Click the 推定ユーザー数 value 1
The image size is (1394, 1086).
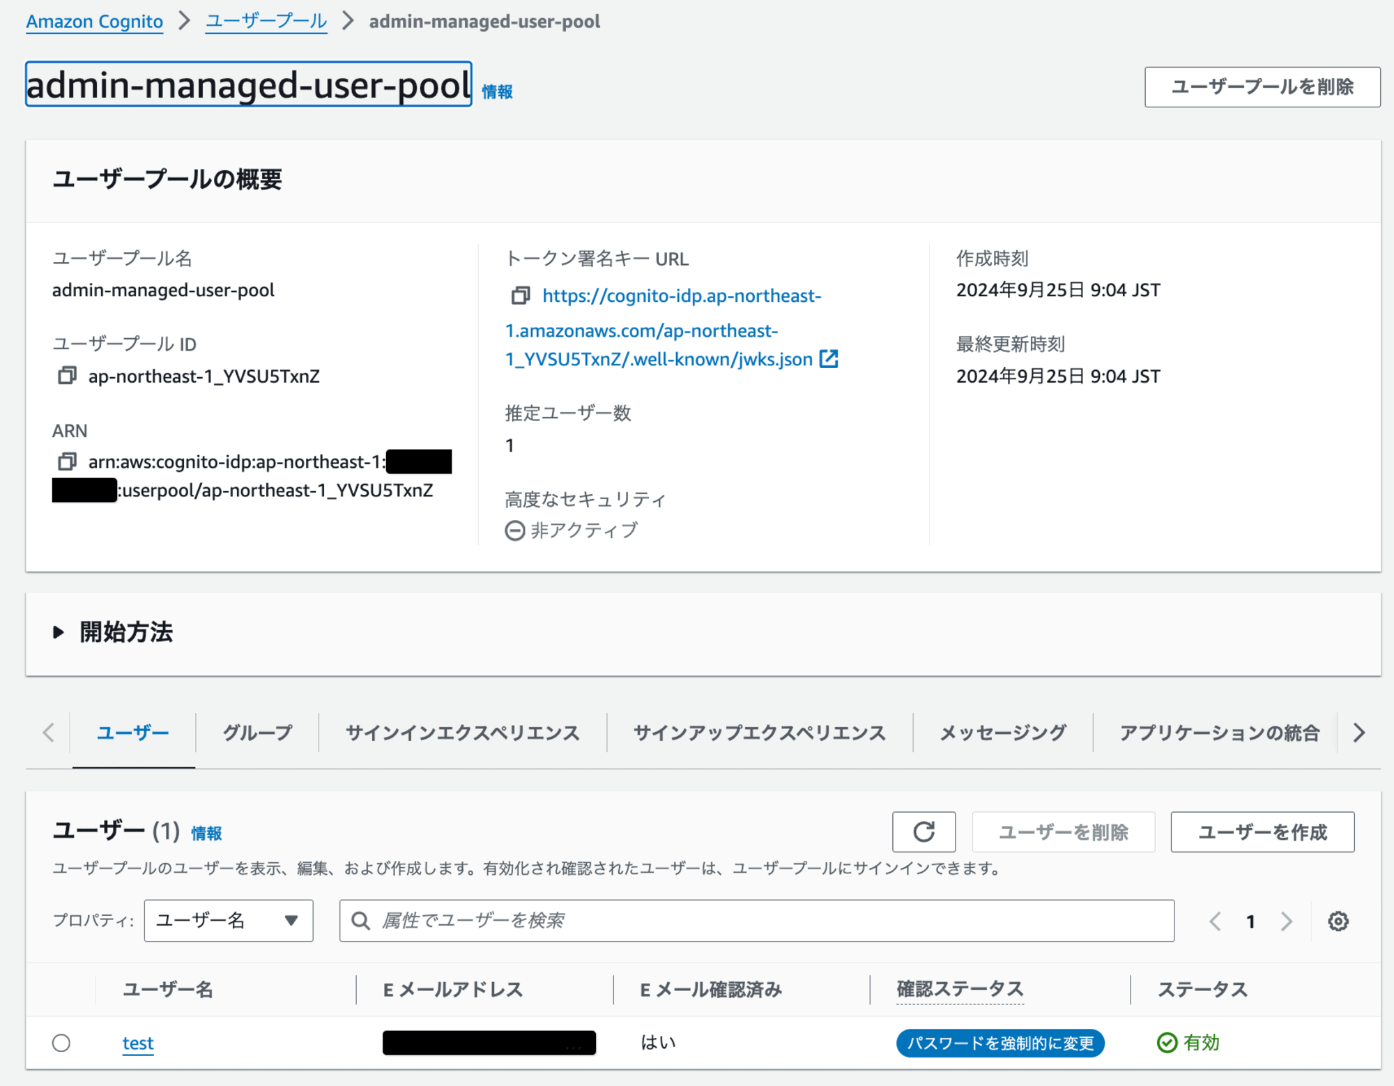coord(510,445)
